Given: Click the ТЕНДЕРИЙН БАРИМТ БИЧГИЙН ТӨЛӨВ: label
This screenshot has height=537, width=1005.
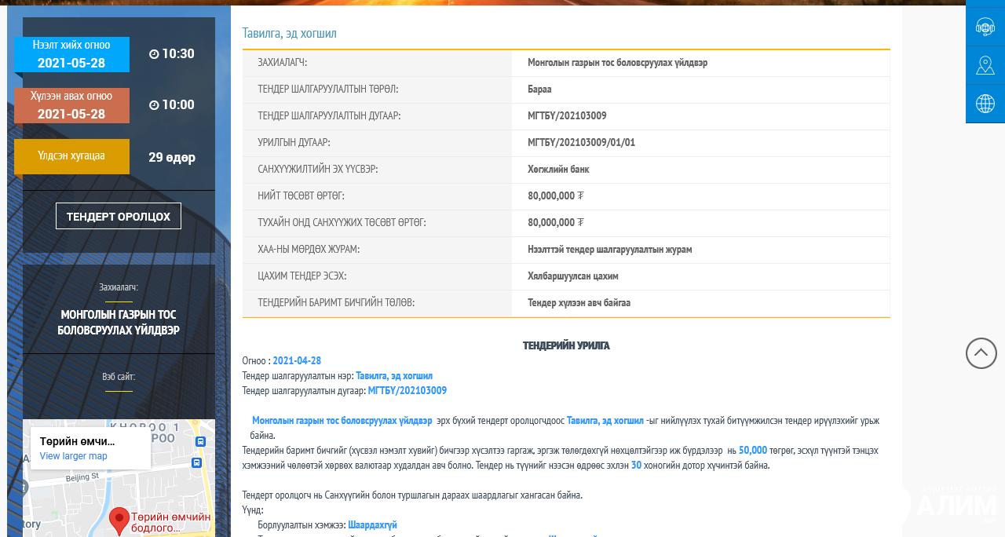Looking at the screenshot, I should (x=336, y=303).
